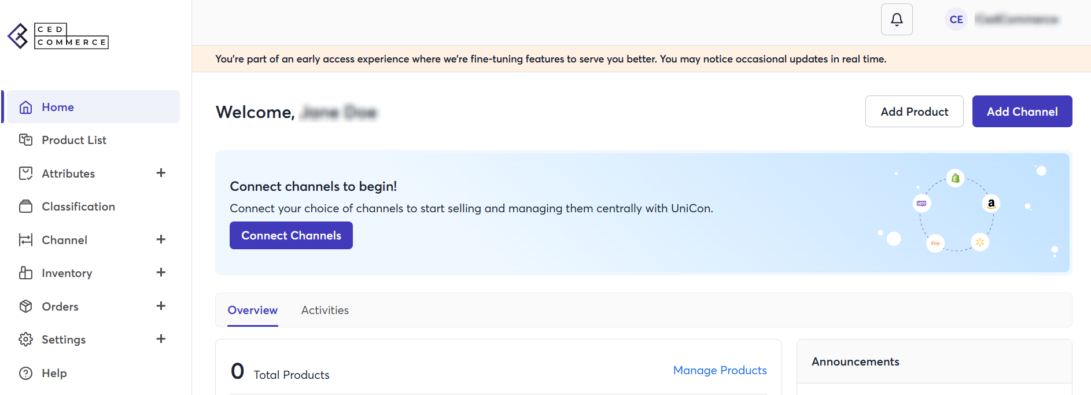Expand the Inventory section plus sign
The width and height of the screenshot is (1091, 395).
click(161, 272)
